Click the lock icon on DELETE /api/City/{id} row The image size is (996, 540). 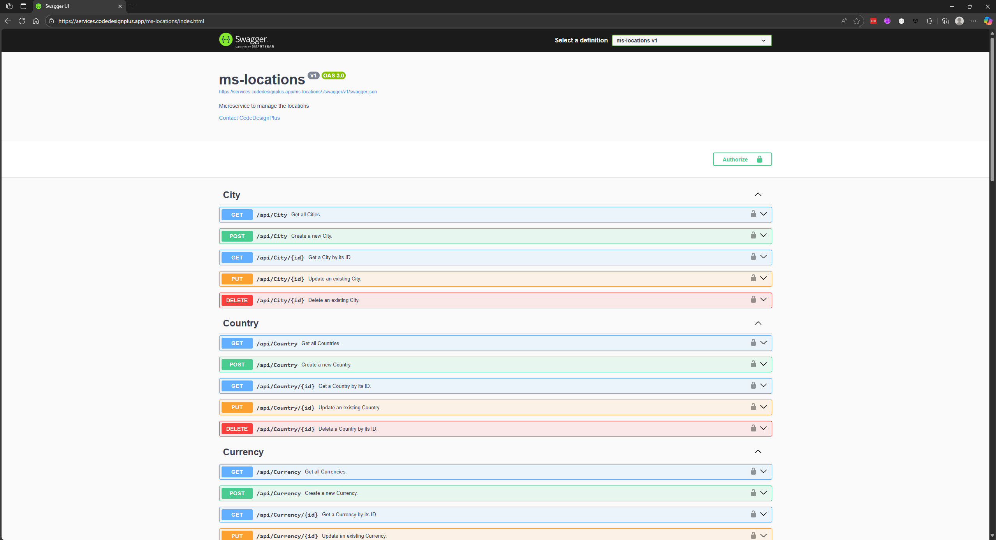point(753,300)
